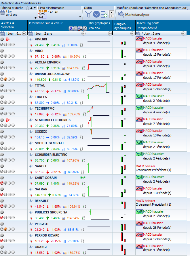Open the Macd Chg pente timeframe dropdown

tap(183, 33)
